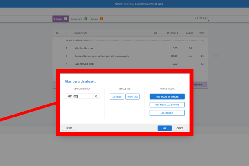
Task: Click the Workfile title in header bar
Action: pyautogui.click(x=139, y=4)
